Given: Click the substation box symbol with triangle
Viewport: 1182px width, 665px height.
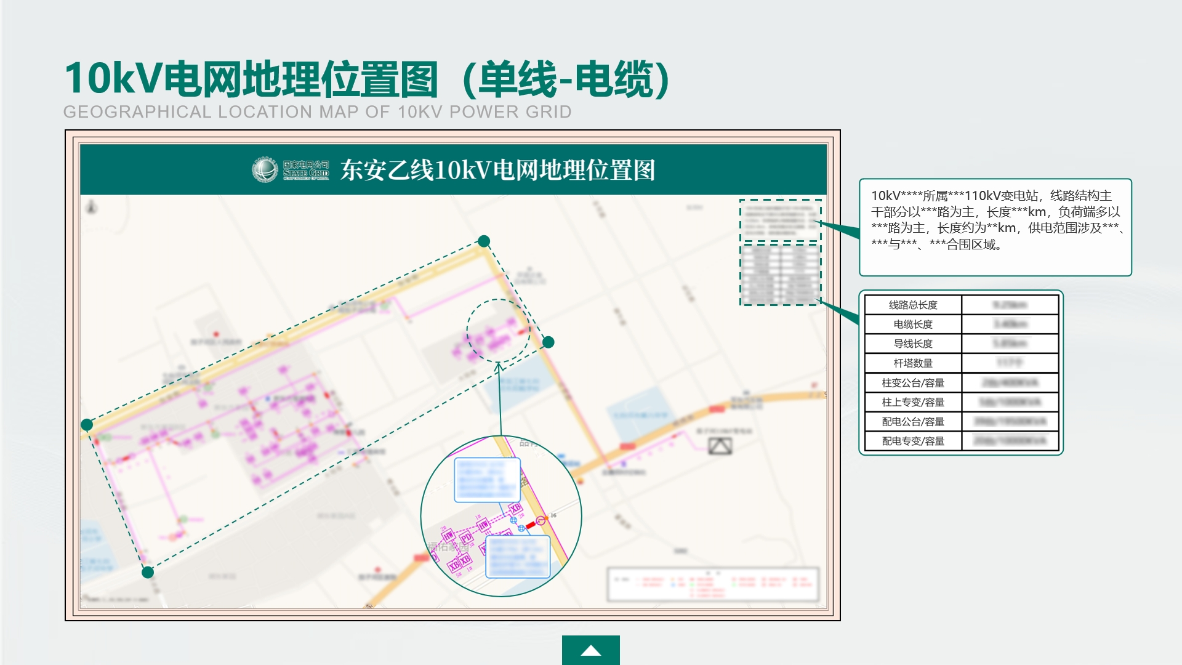Looking at the screenshot, I should (720, 446).
